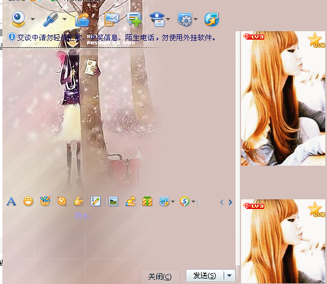Send the message with 发送(S)
Screen dimensions: 327x284
pyautogui.click(x=205, y=276)
